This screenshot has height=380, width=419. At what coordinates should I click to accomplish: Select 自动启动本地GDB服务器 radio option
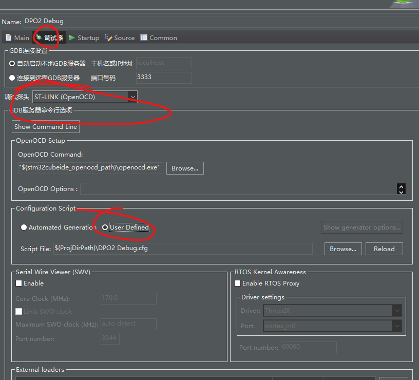[x=12, y=63]
